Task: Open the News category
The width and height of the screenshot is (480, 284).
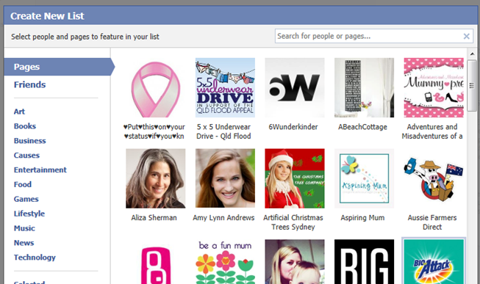Action: tap(24, 243)
